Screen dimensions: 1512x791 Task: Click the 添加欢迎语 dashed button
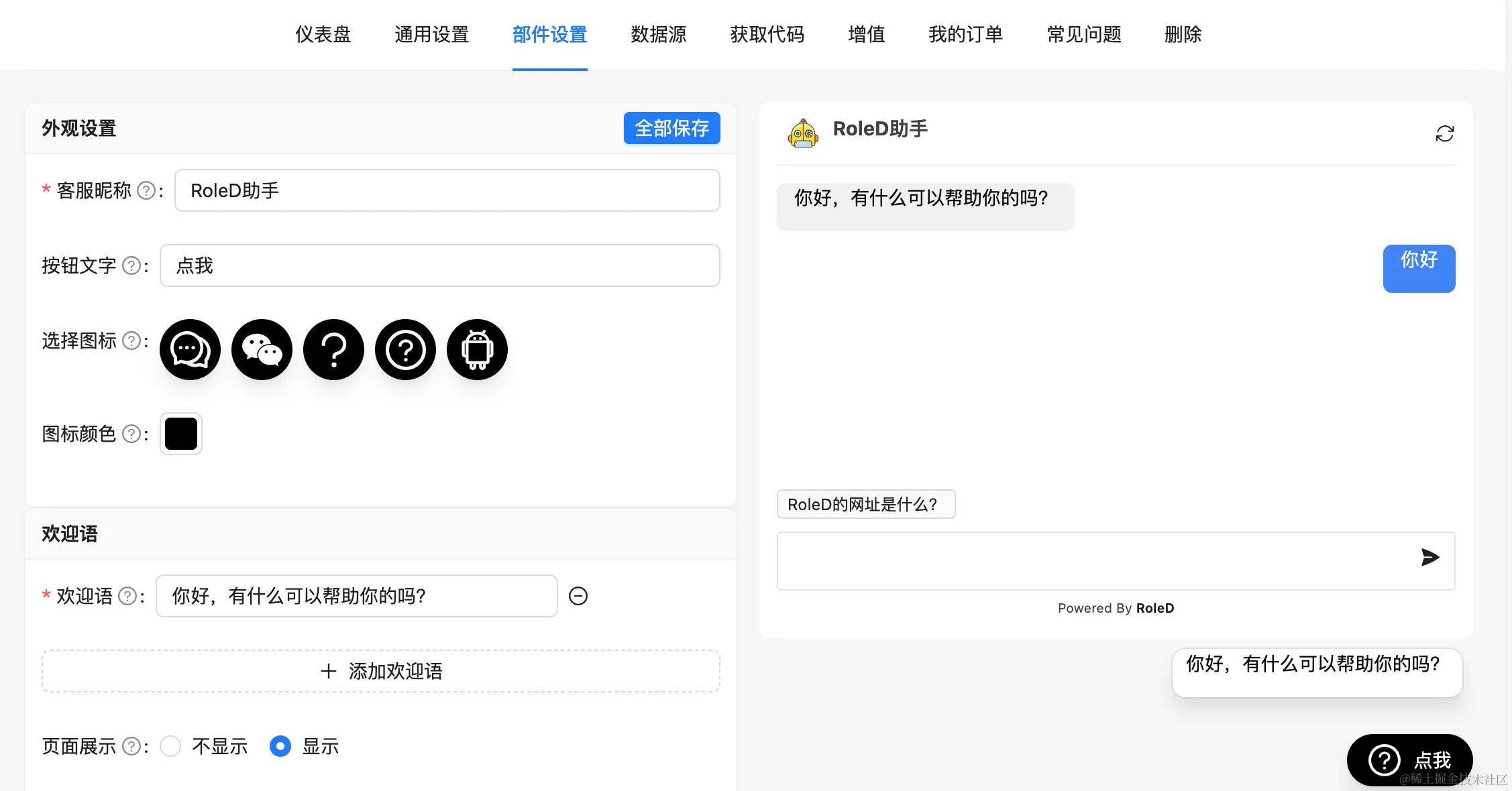(x=380, y=671)
